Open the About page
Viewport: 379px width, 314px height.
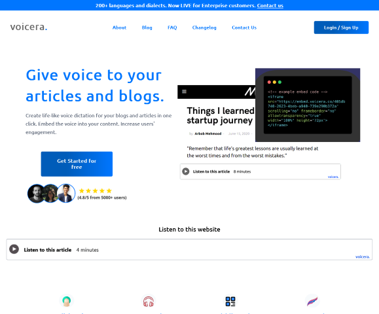tap(119, 27)
